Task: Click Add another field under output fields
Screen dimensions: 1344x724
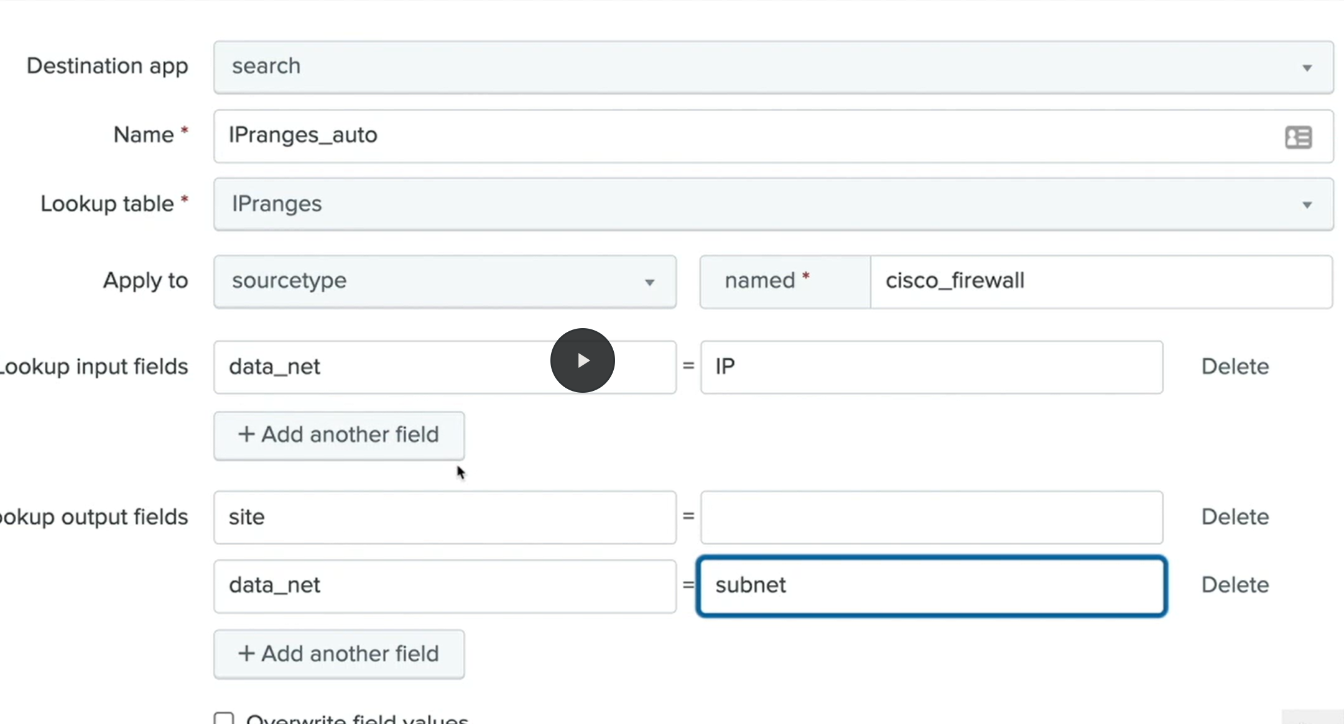Action: click(x=339, y=654)
